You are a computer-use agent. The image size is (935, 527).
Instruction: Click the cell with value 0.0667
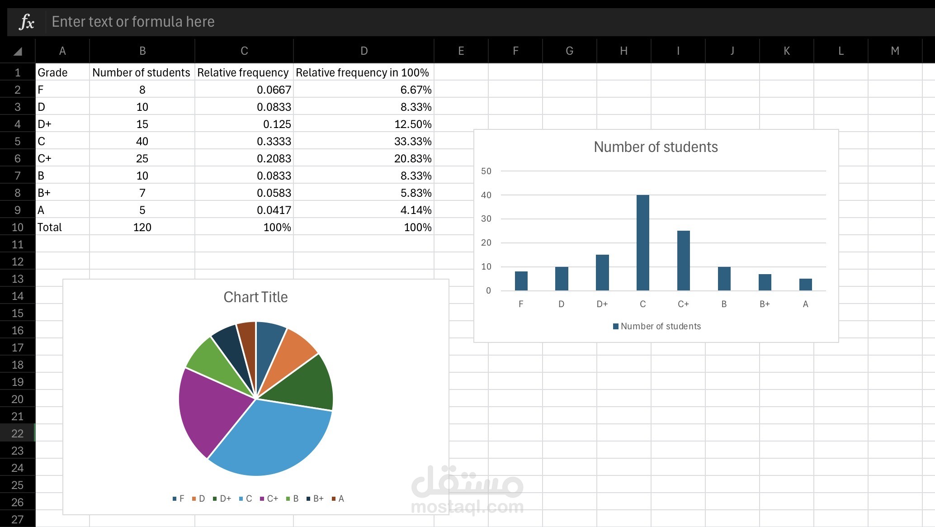tap(244, 90)
